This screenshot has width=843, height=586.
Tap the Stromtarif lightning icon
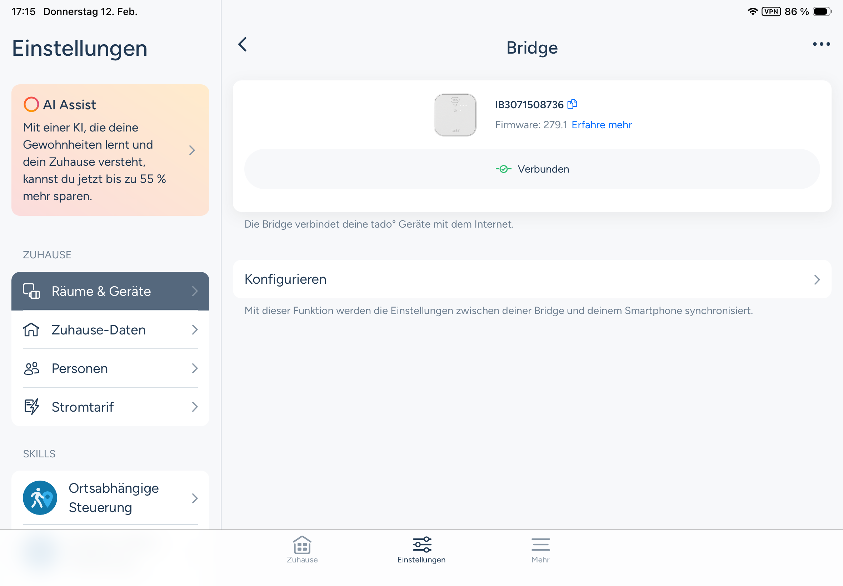[x=31, y=407]
